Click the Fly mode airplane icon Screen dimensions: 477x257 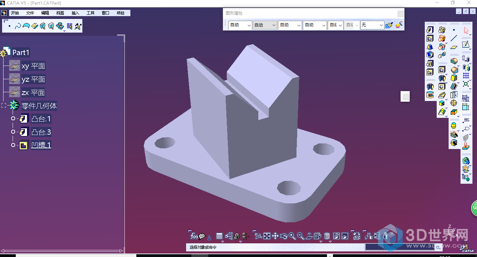tap(258, 236)
